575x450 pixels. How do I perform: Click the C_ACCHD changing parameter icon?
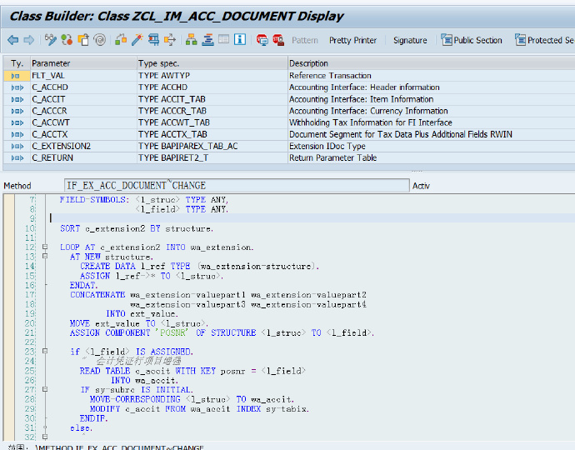click(x=17, y=87)
